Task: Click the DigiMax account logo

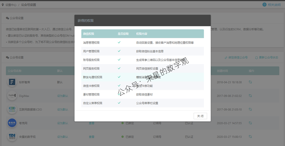Action: tap(12, 96)
